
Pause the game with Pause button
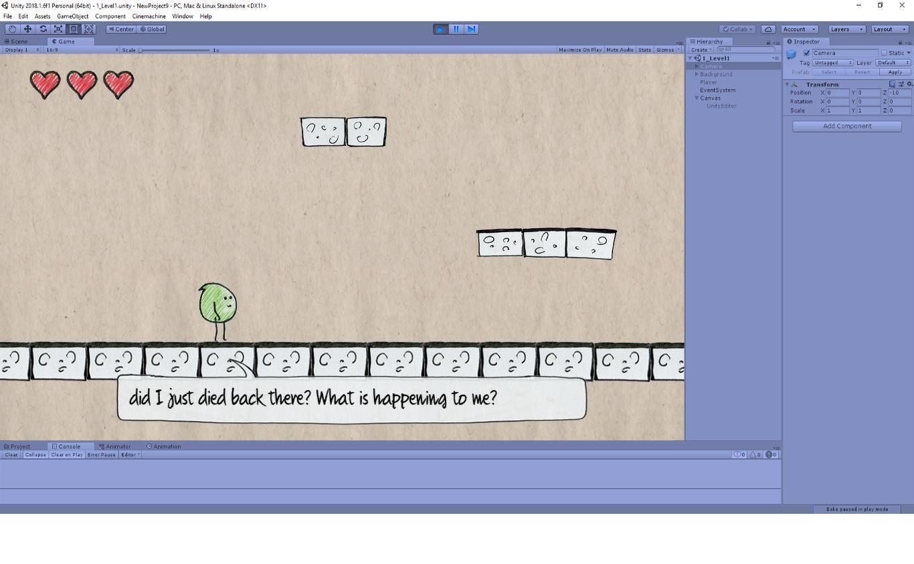point(456,29)
